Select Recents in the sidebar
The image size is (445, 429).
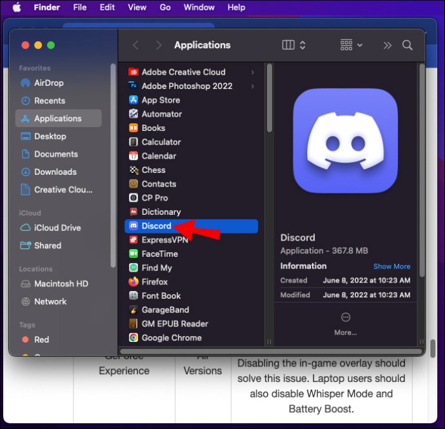59,101
